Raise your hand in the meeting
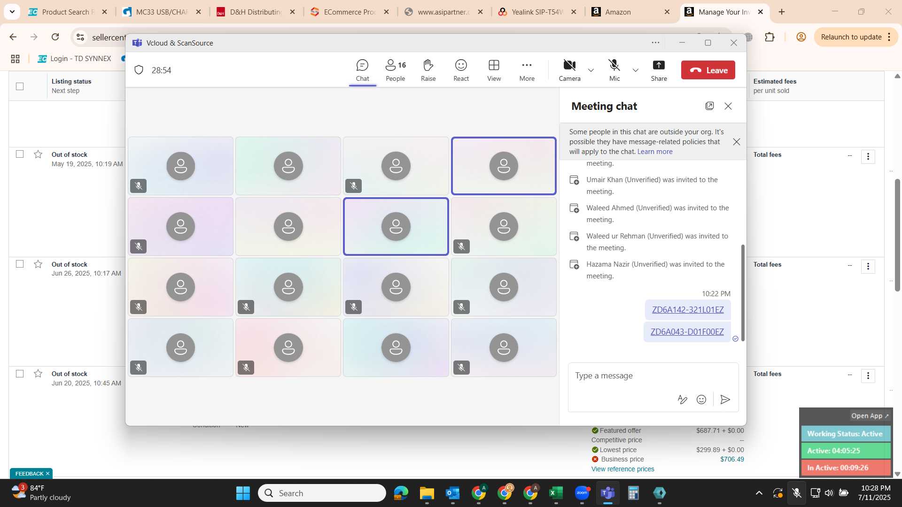The height and width of the screenshot is (507, 902). click(428, 70)
